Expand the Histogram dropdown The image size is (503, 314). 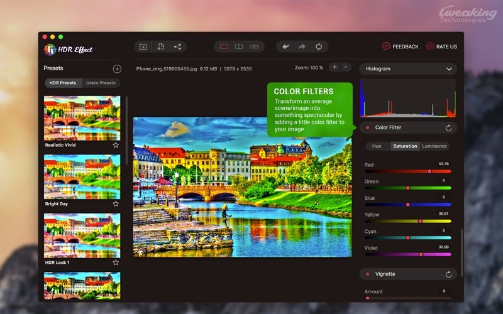449,68
